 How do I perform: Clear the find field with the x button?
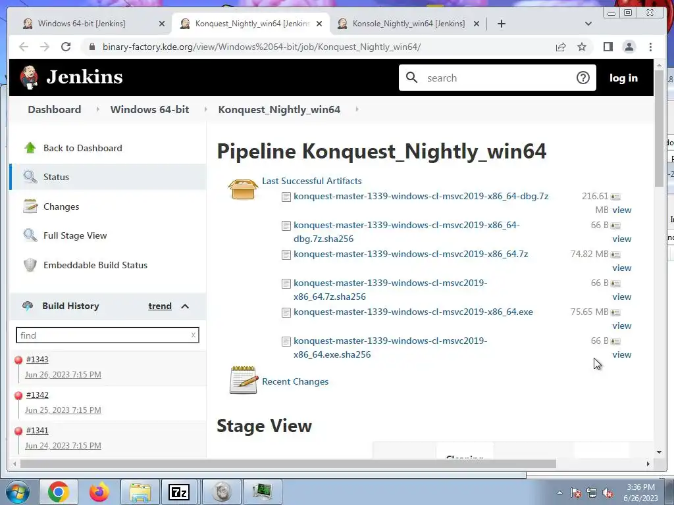pos(193,335)
